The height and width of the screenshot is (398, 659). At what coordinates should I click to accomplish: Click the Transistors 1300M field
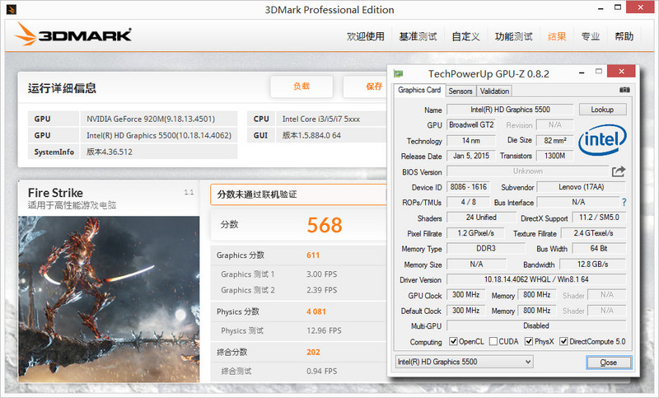point(554,156)
